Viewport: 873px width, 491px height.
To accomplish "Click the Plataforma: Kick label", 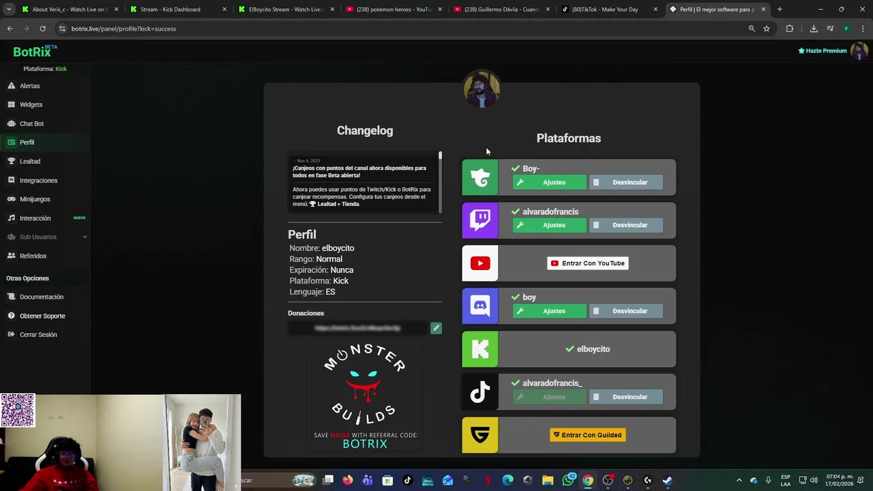I will pos(45,69).
